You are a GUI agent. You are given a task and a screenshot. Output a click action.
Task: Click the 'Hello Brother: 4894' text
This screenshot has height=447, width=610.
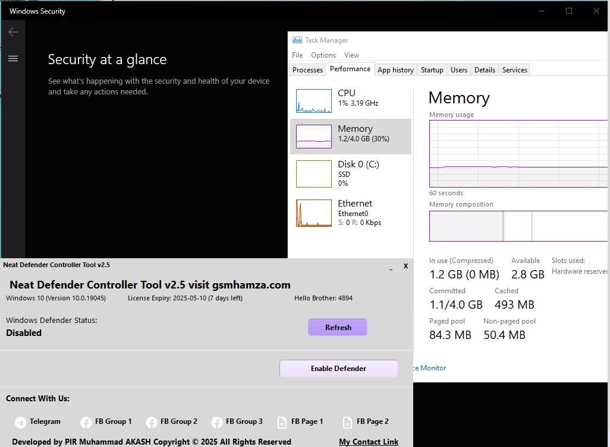pos(323,298)
